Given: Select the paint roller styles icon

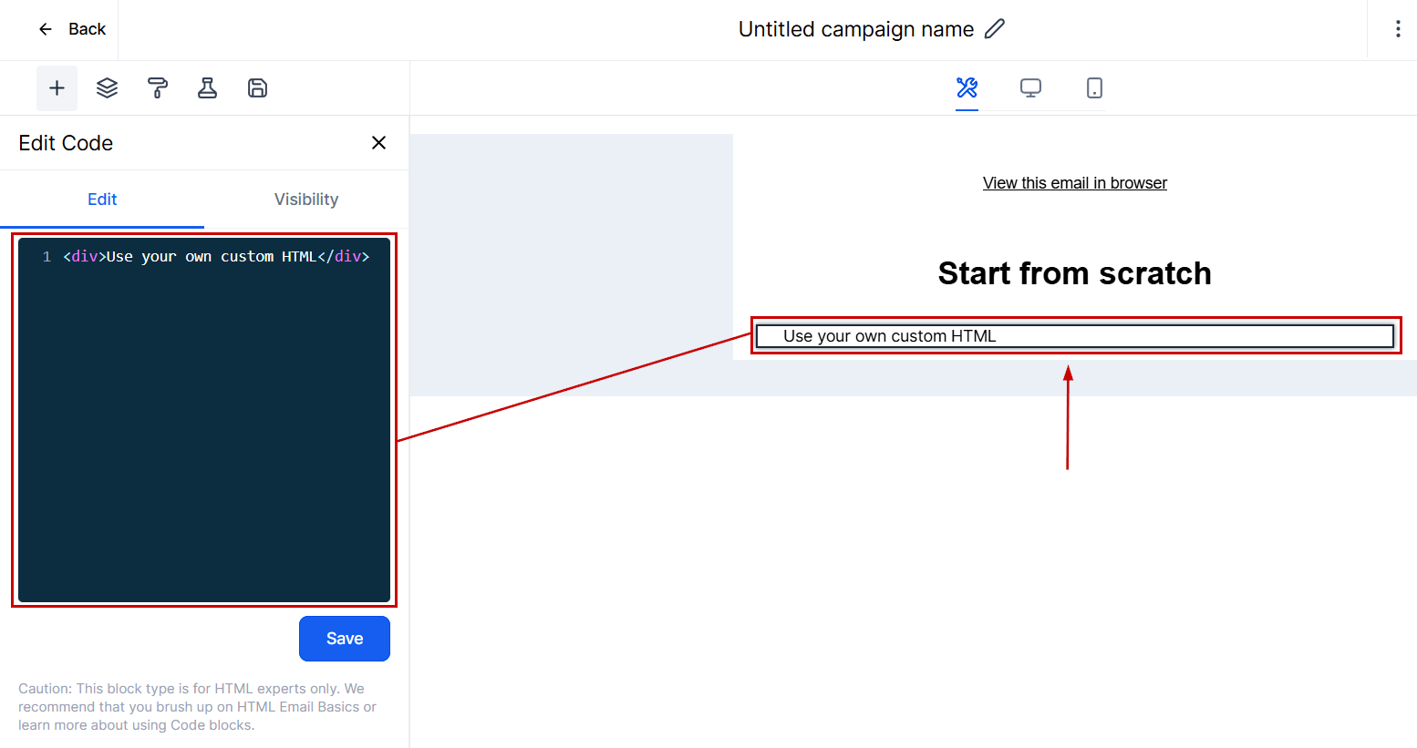Looking at the screenshot, I should 157,88.
